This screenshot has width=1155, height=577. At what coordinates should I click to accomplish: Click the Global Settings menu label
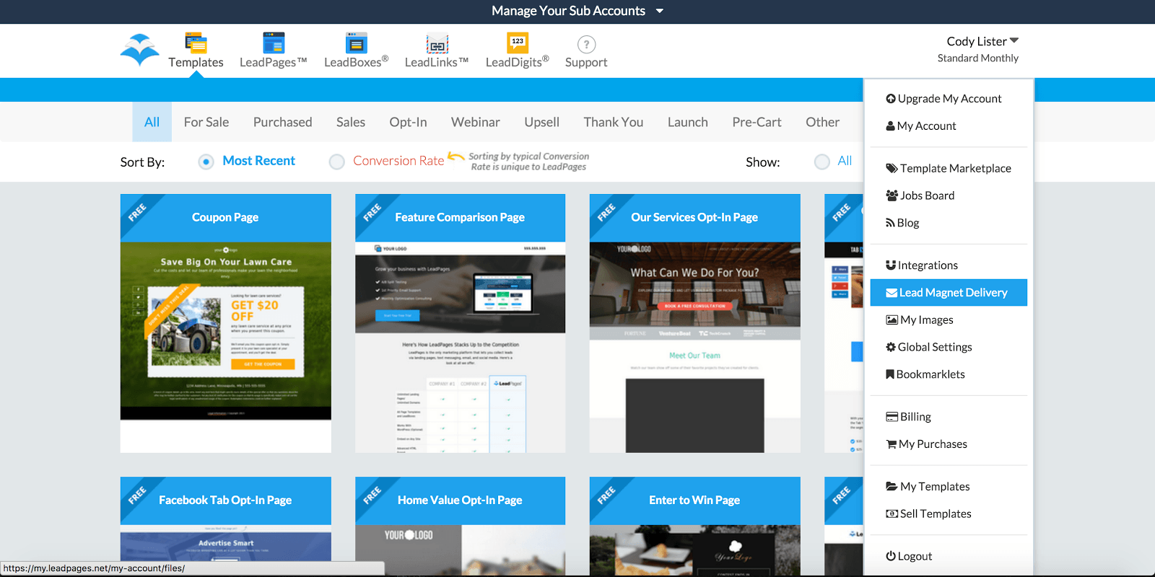[x=935, y=347]
